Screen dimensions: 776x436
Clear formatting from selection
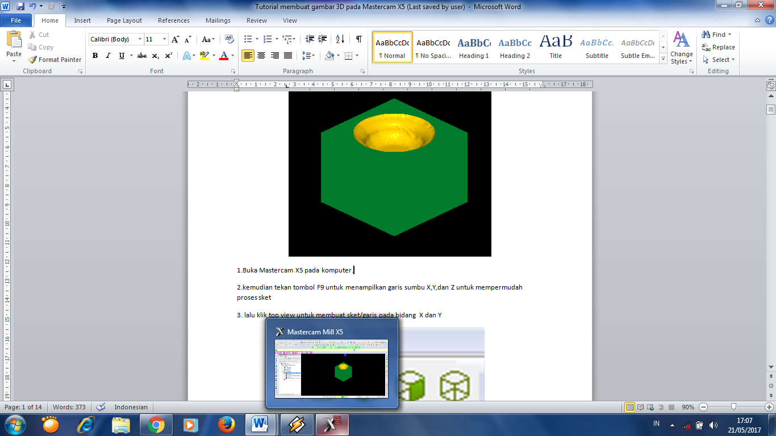pyautogui.click(x=230, y=39)
